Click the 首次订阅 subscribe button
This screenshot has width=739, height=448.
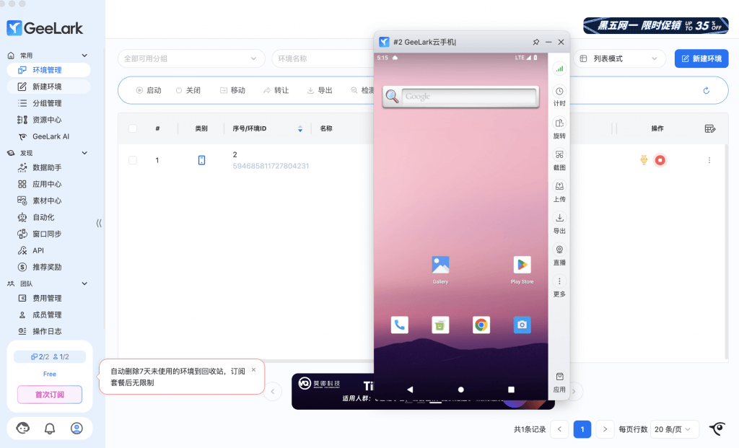point(50,395)
